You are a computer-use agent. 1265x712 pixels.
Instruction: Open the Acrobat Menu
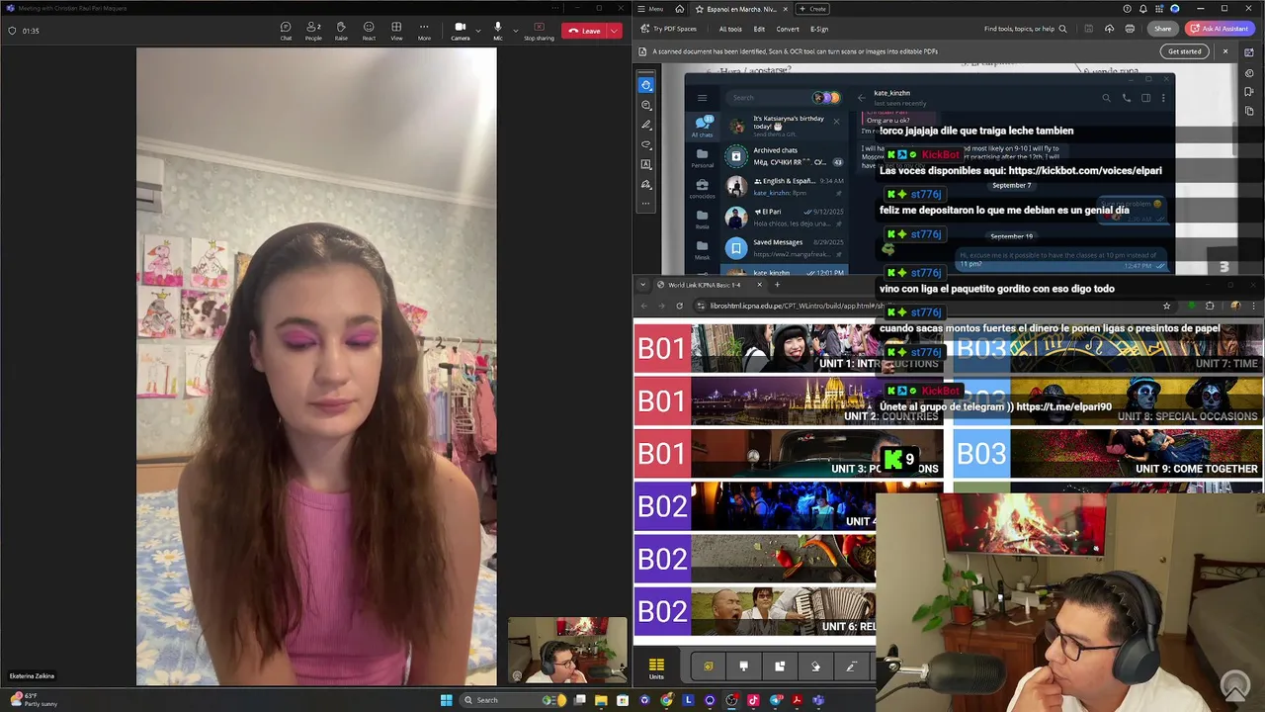(649, 9)
